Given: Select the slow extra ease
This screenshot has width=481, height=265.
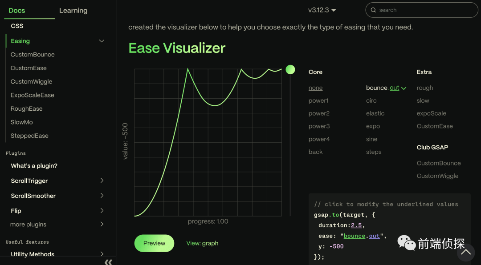Looking at the screenshot, I should [x=423, y=100].
